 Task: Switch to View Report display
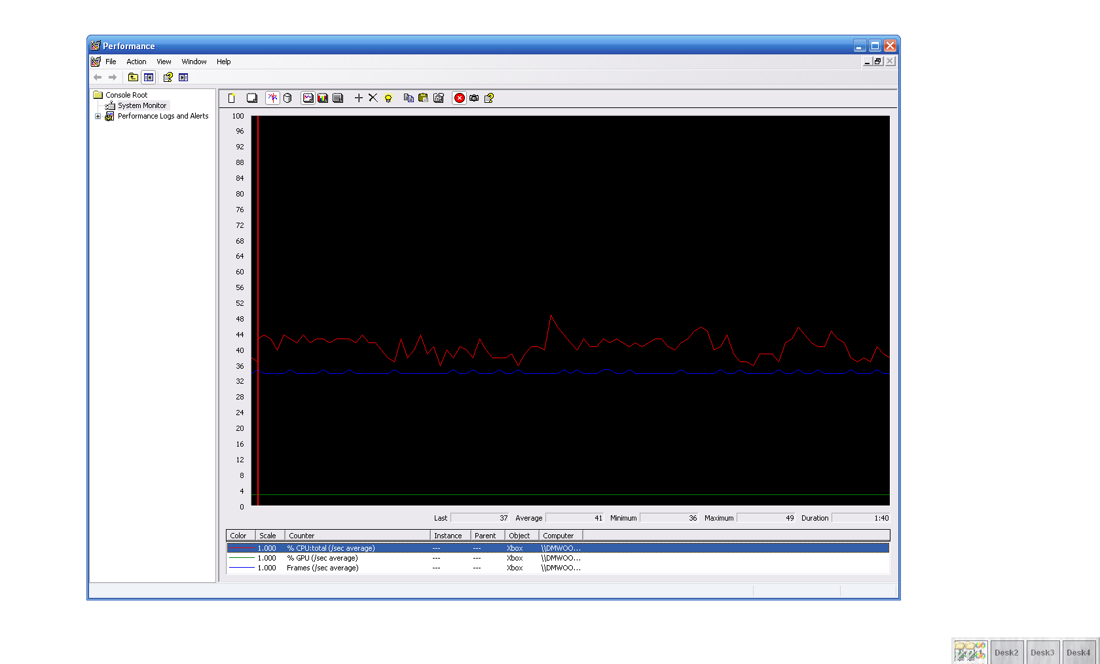coord(338,98)
